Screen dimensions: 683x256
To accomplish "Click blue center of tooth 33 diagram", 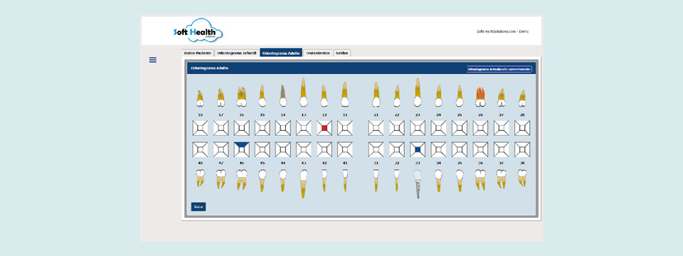I will [418, 149].
